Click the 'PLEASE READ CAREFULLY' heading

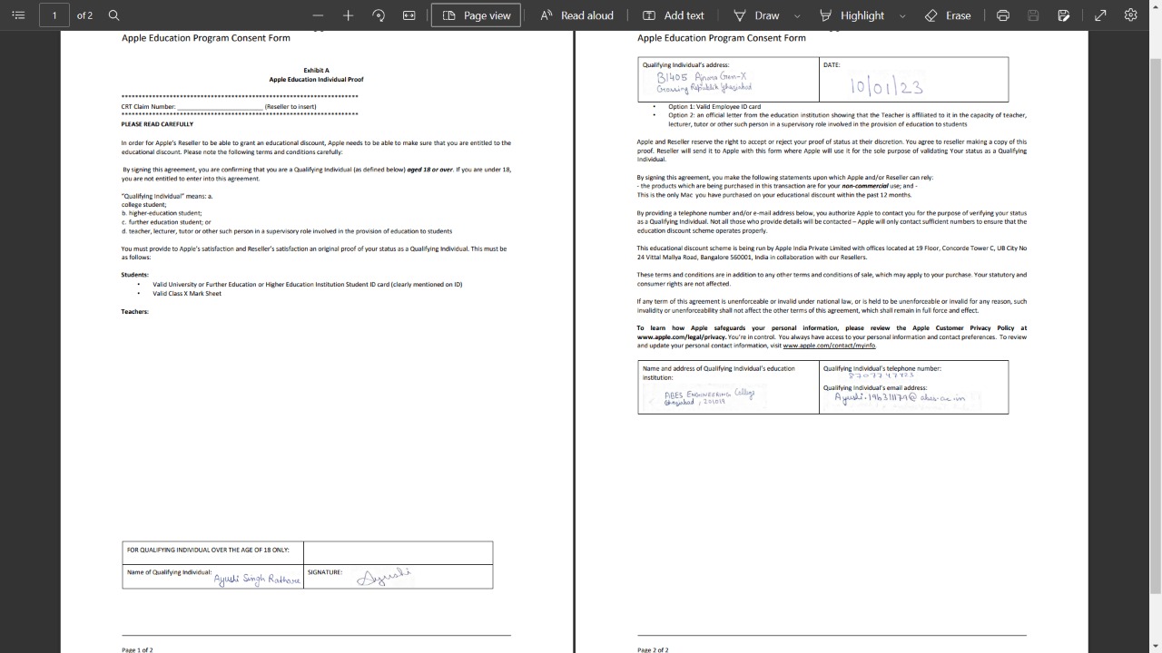click(157, 124)
